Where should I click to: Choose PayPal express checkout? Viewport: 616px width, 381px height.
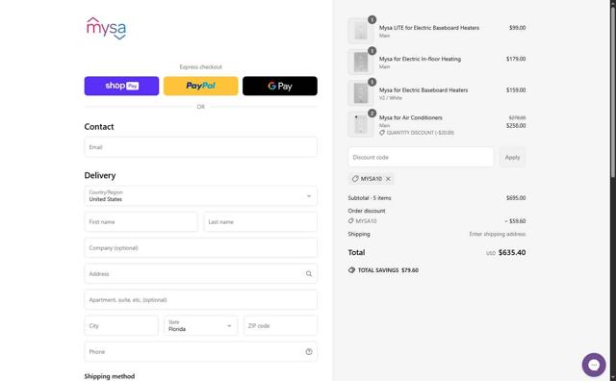click(201, 86)
